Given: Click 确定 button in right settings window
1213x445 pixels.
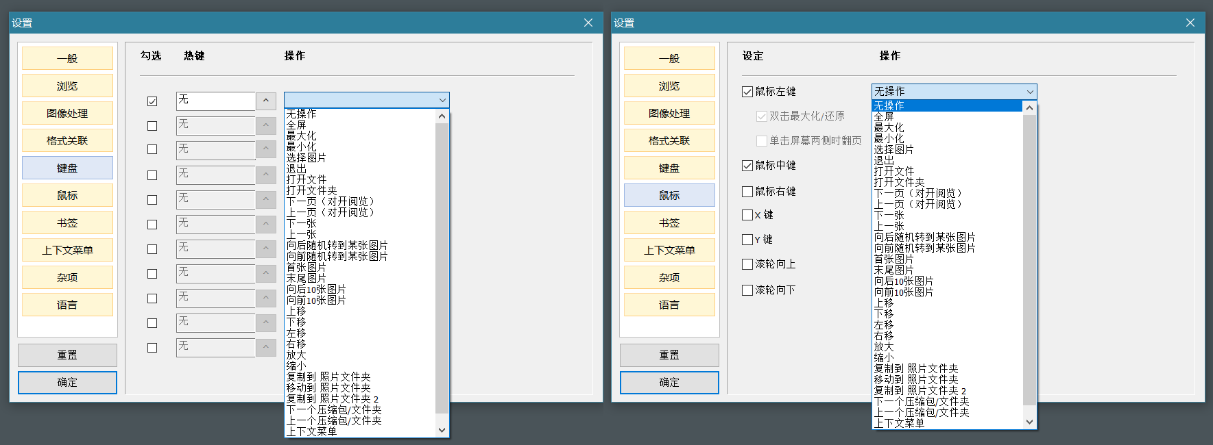Looking at the screenshot, I should pos(669,382).
